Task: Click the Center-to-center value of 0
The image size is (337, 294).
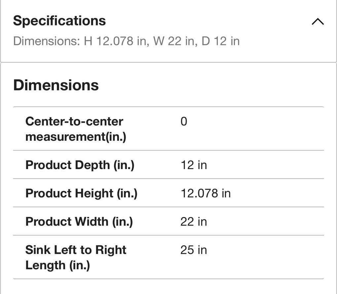Action: (184, 122)
